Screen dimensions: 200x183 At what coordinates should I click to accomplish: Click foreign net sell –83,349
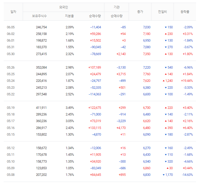pos(96,168)
